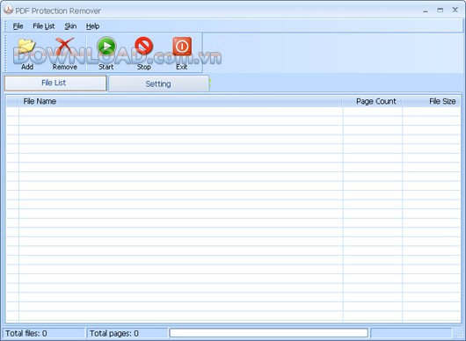Click the Remove red X icon
Image resolution: width=466 pixels, height=341 pixels.
click(x=65, y=47)
